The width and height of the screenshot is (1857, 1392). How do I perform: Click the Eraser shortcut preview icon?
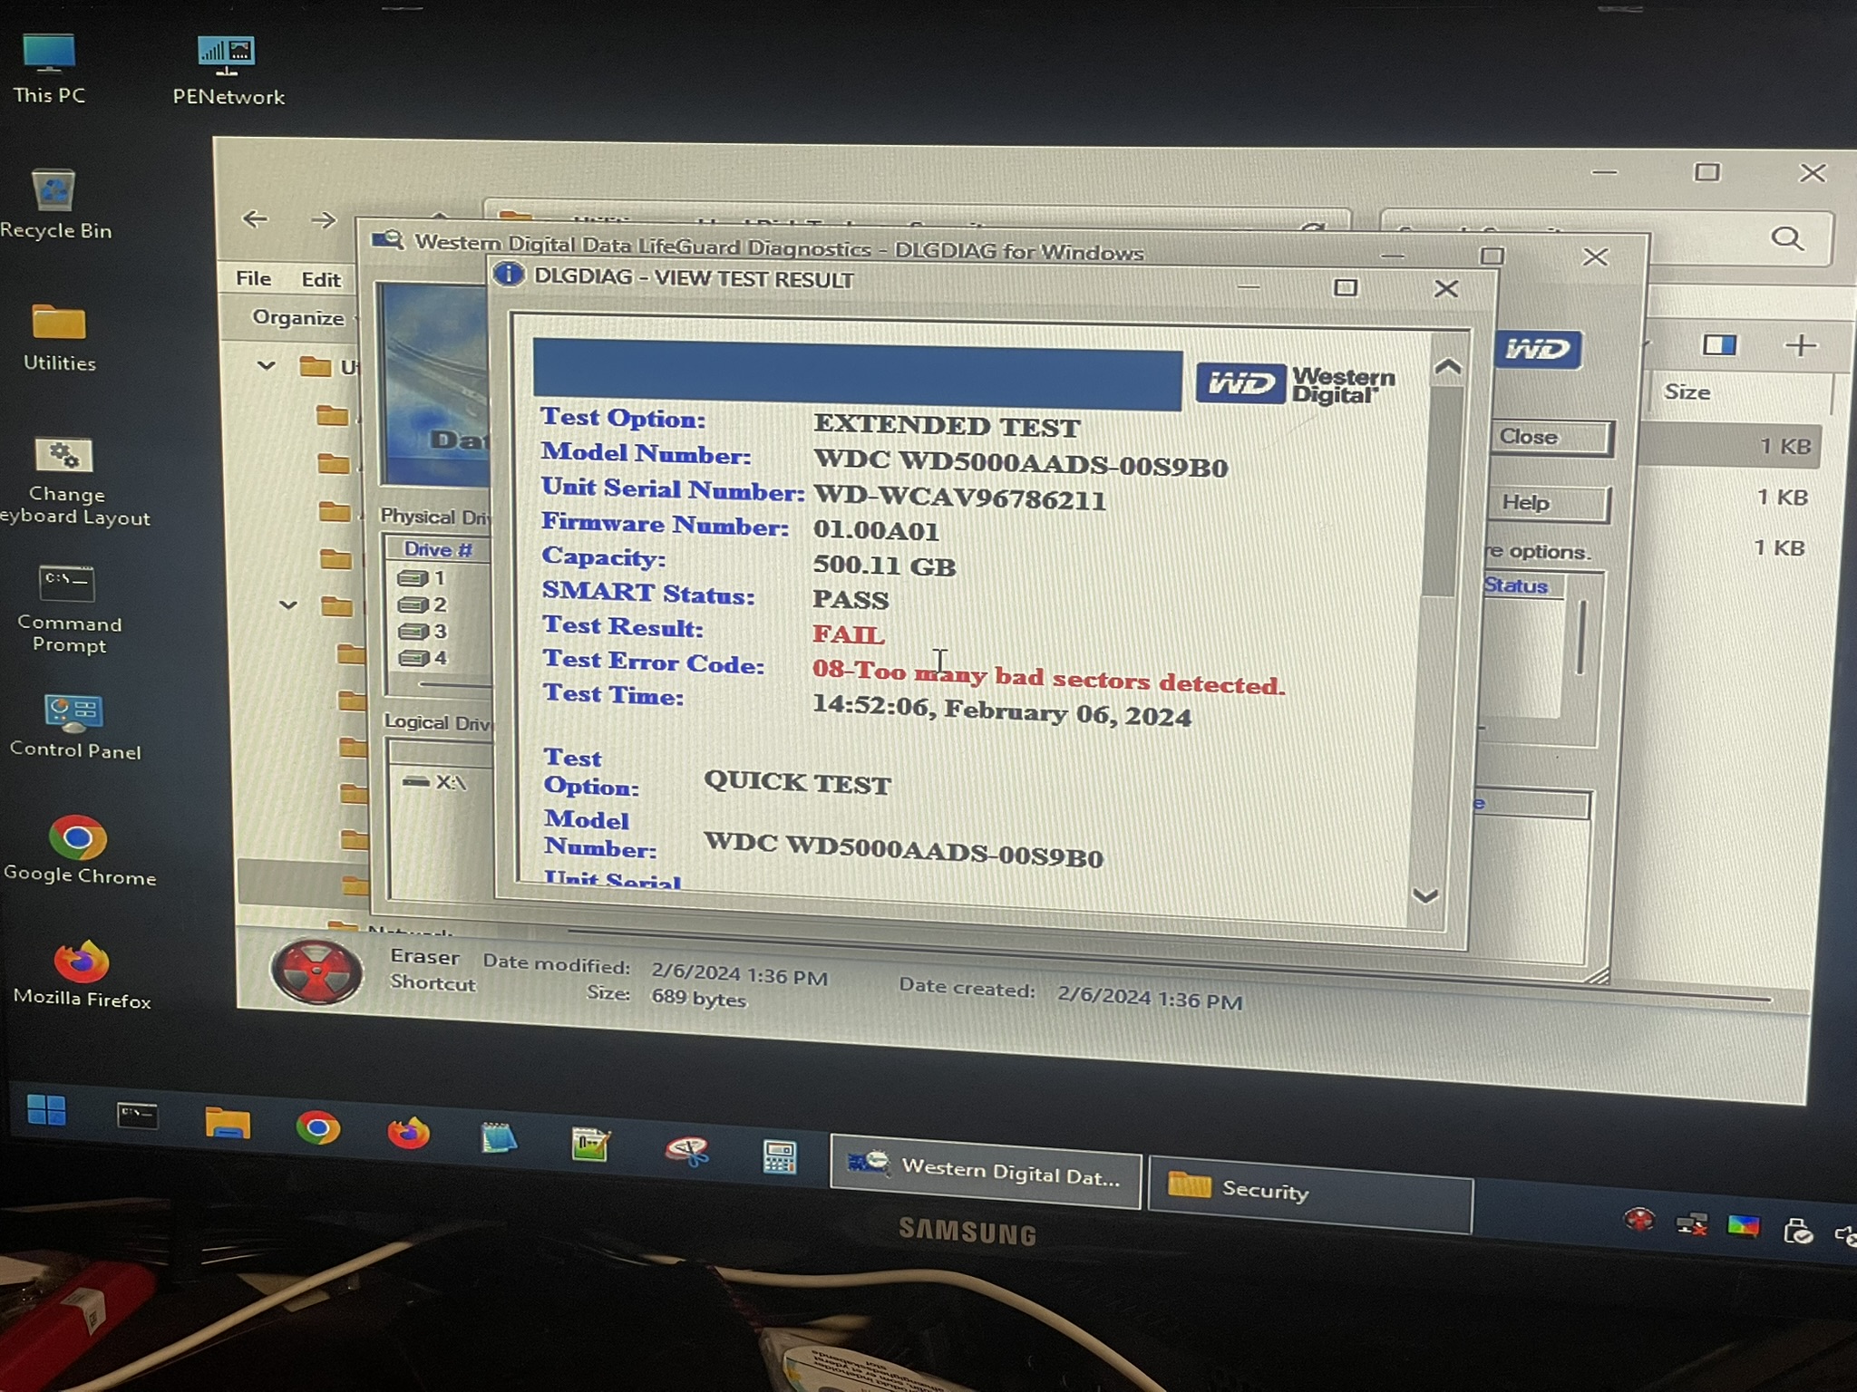[x=316, y=971]
